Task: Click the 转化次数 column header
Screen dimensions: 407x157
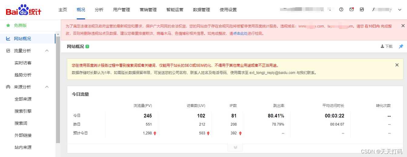Action: [x=383, y=106]
